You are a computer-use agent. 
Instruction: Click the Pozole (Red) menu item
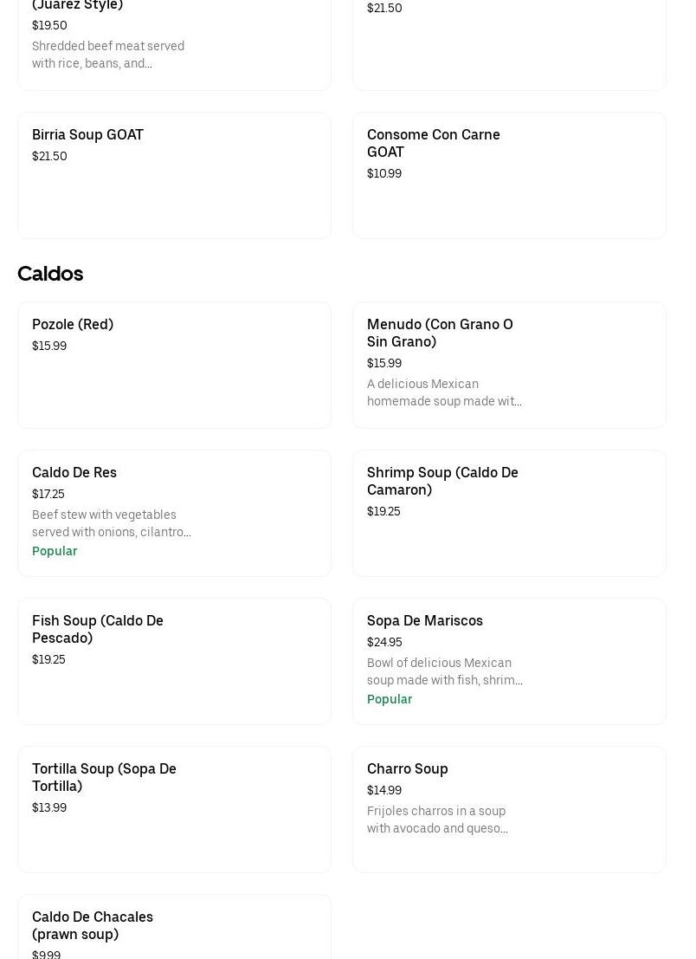[73, 325]
